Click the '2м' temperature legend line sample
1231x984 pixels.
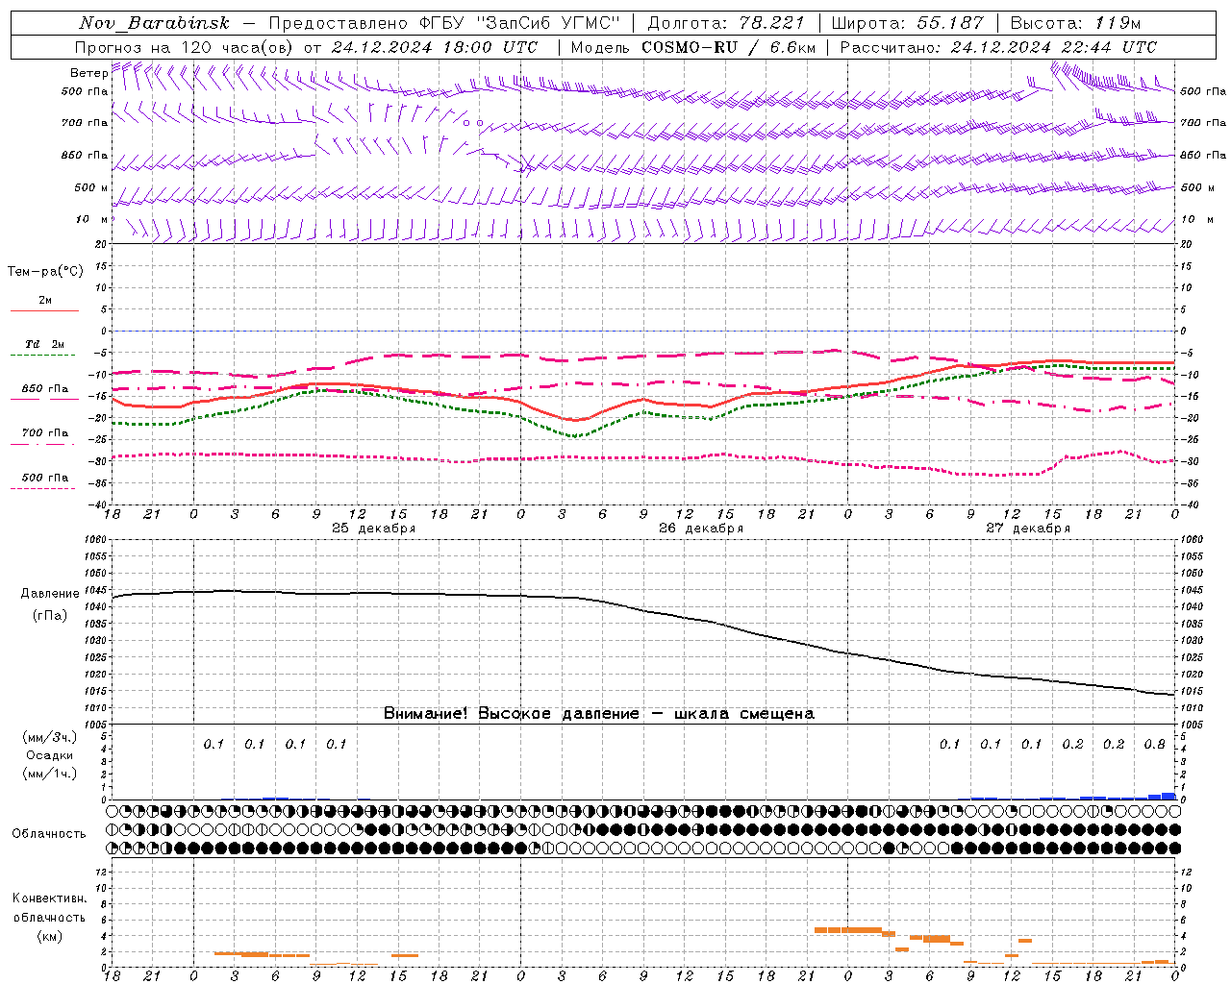pos(44,311)
